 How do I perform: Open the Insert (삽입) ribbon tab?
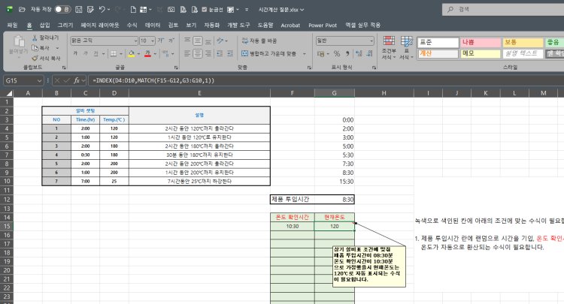point(44,25)
